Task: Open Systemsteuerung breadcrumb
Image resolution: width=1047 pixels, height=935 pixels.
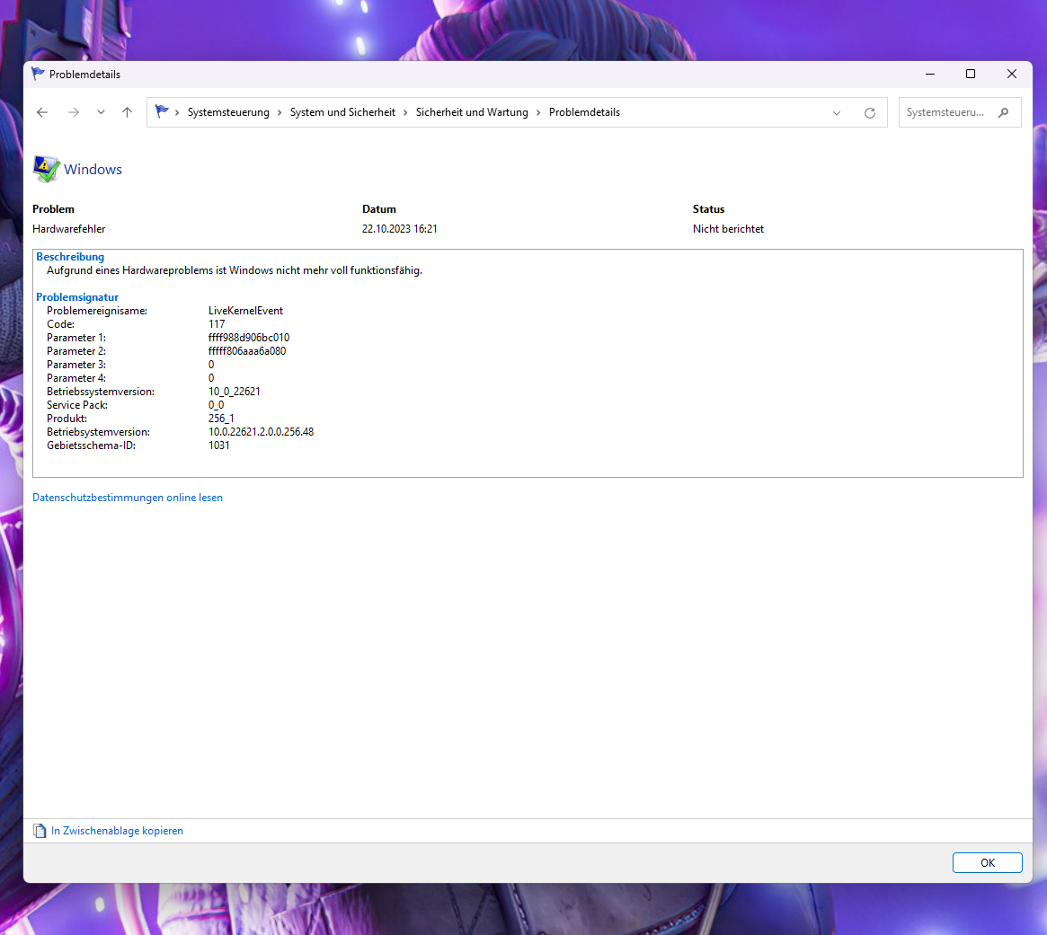Action: pos(228,112)
